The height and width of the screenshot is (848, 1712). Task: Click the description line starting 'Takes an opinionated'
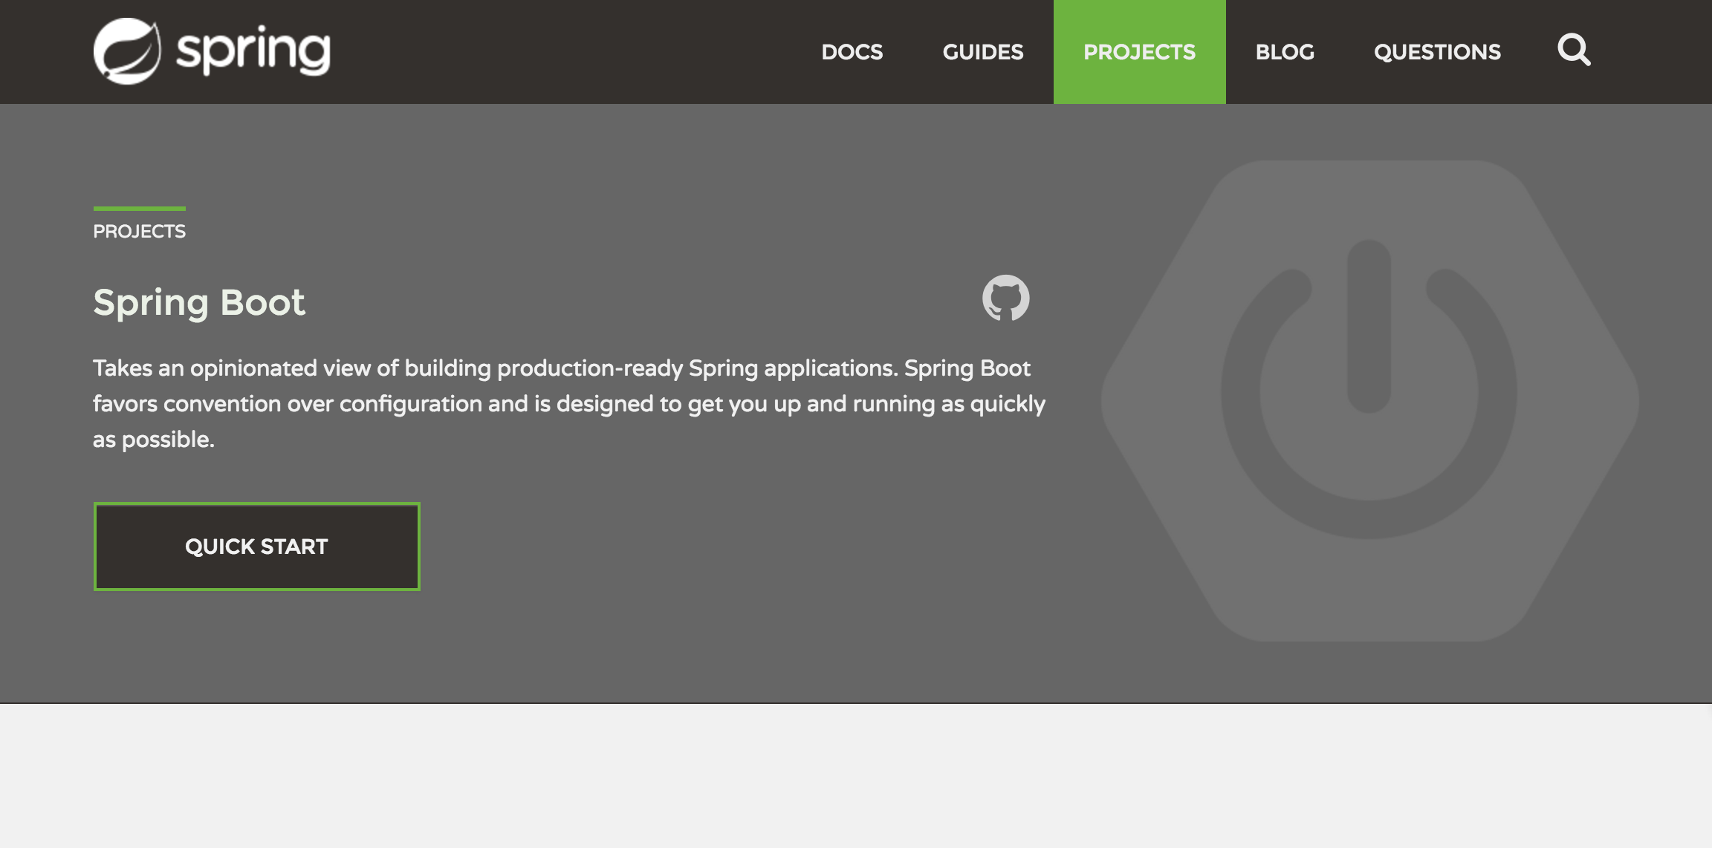[x=561, y=368]
